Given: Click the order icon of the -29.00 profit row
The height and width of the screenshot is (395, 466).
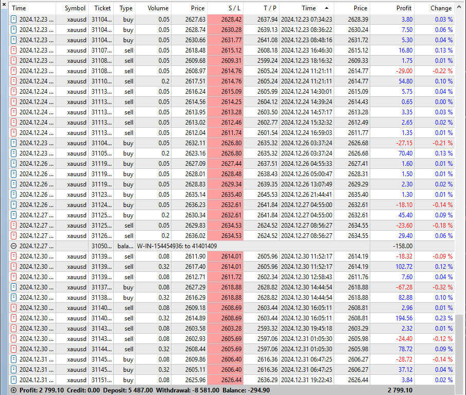Looking at the screenshot, I should (x=14, y=71).
